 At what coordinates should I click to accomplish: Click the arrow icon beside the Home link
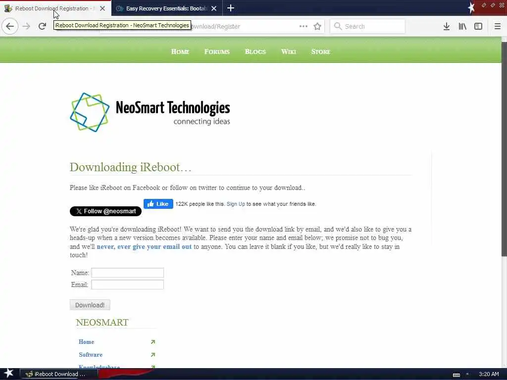click(153, 342)
